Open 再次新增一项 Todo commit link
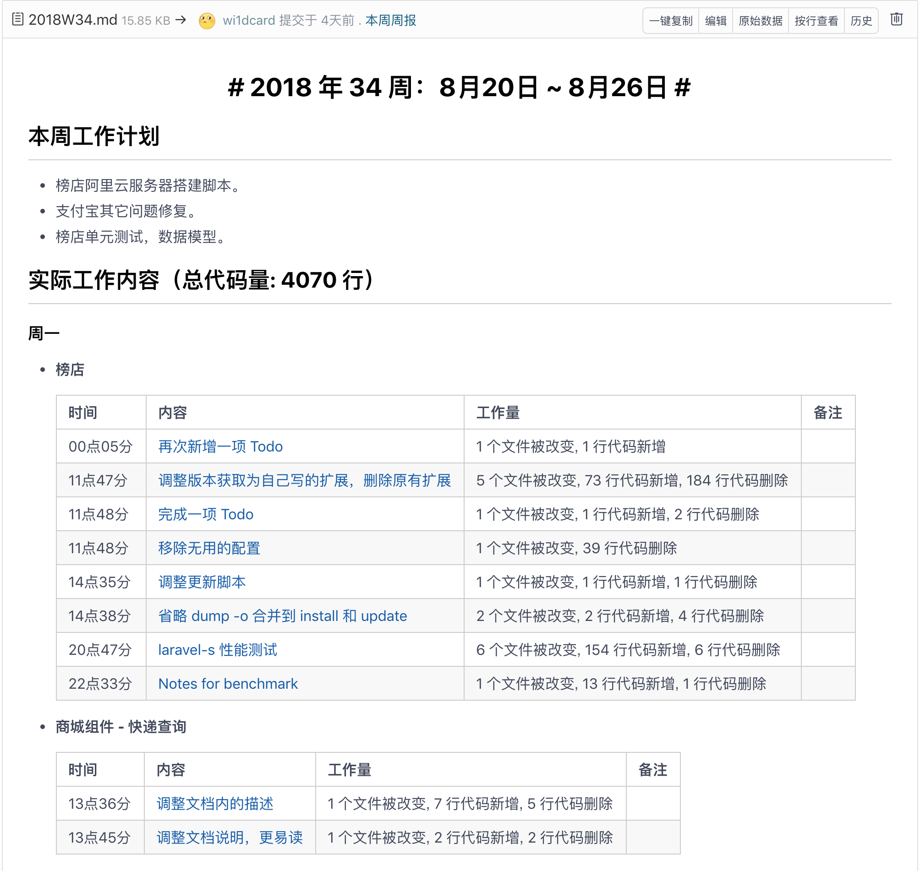 click(220, 446)
